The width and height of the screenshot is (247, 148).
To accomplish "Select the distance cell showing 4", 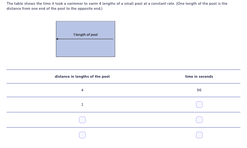I will pos(82,90).
